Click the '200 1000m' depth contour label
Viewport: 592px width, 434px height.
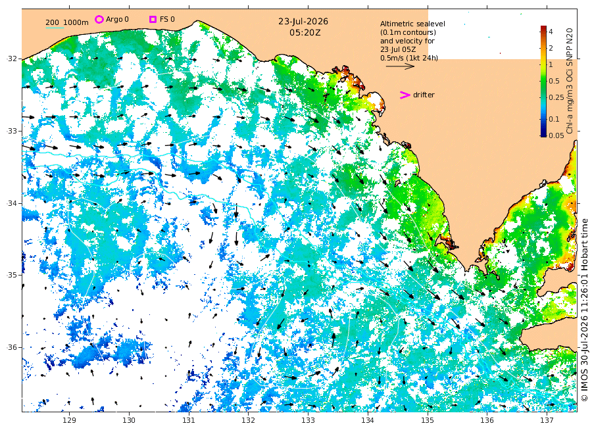coord(67,22)
